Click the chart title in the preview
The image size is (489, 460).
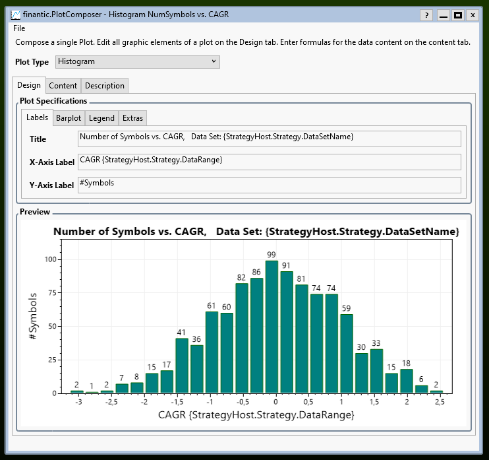[x=256, y=232]
